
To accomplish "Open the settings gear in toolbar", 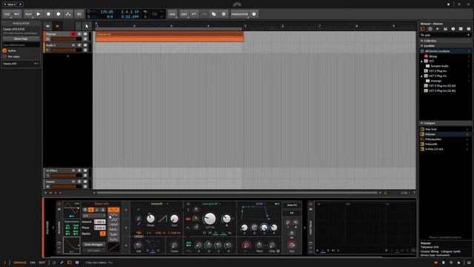I will [x=224, y=14].
